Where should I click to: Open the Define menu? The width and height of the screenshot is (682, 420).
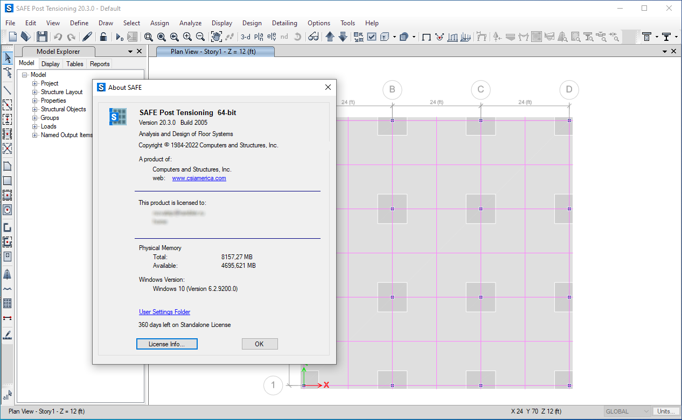tap(79, 23)
